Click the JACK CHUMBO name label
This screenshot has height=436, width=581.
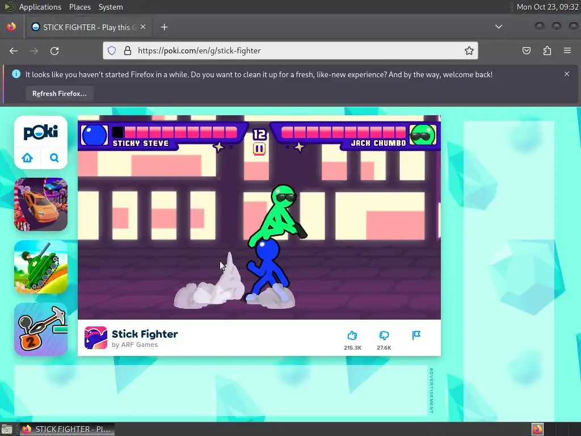point(378,143)
